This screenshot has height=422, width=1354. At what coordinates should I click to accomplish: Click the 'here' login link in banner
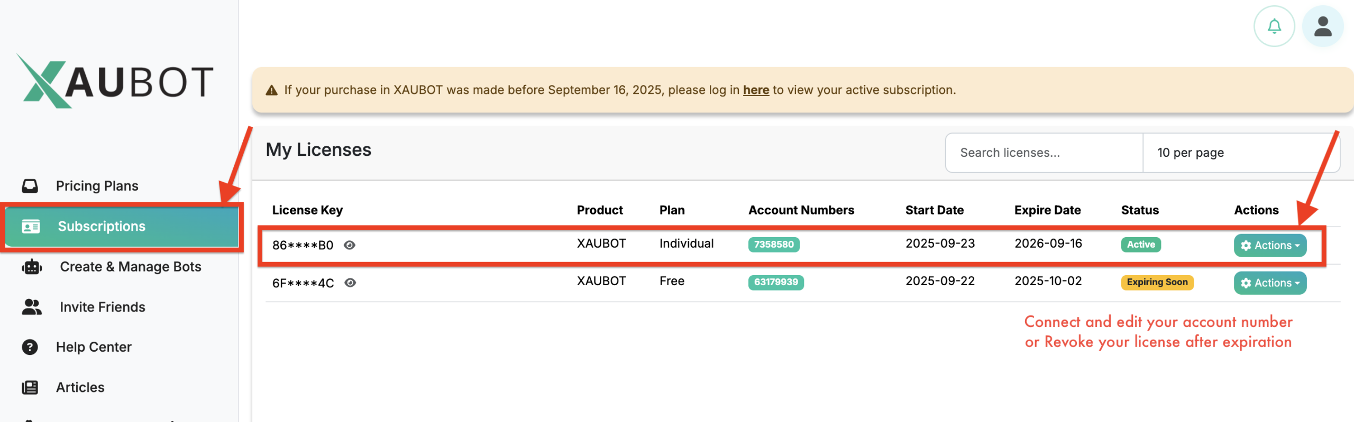click(755, 90)
